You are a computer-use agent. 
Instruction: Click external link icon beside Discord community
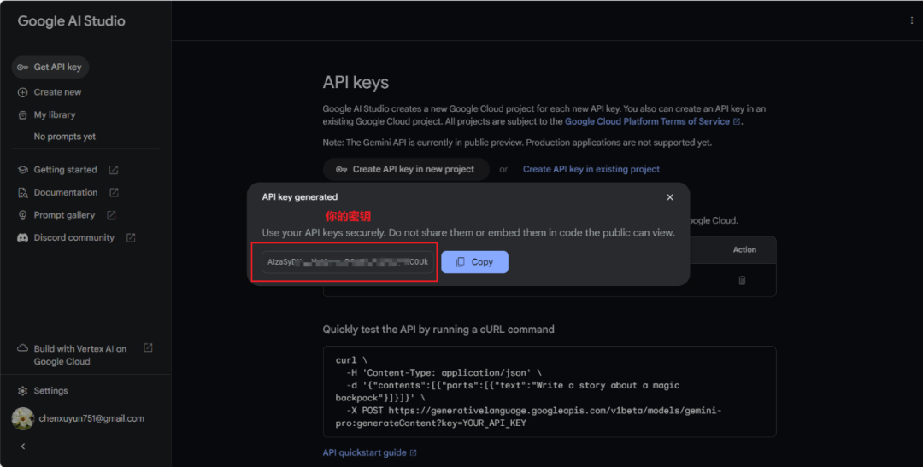pos(131,237)
